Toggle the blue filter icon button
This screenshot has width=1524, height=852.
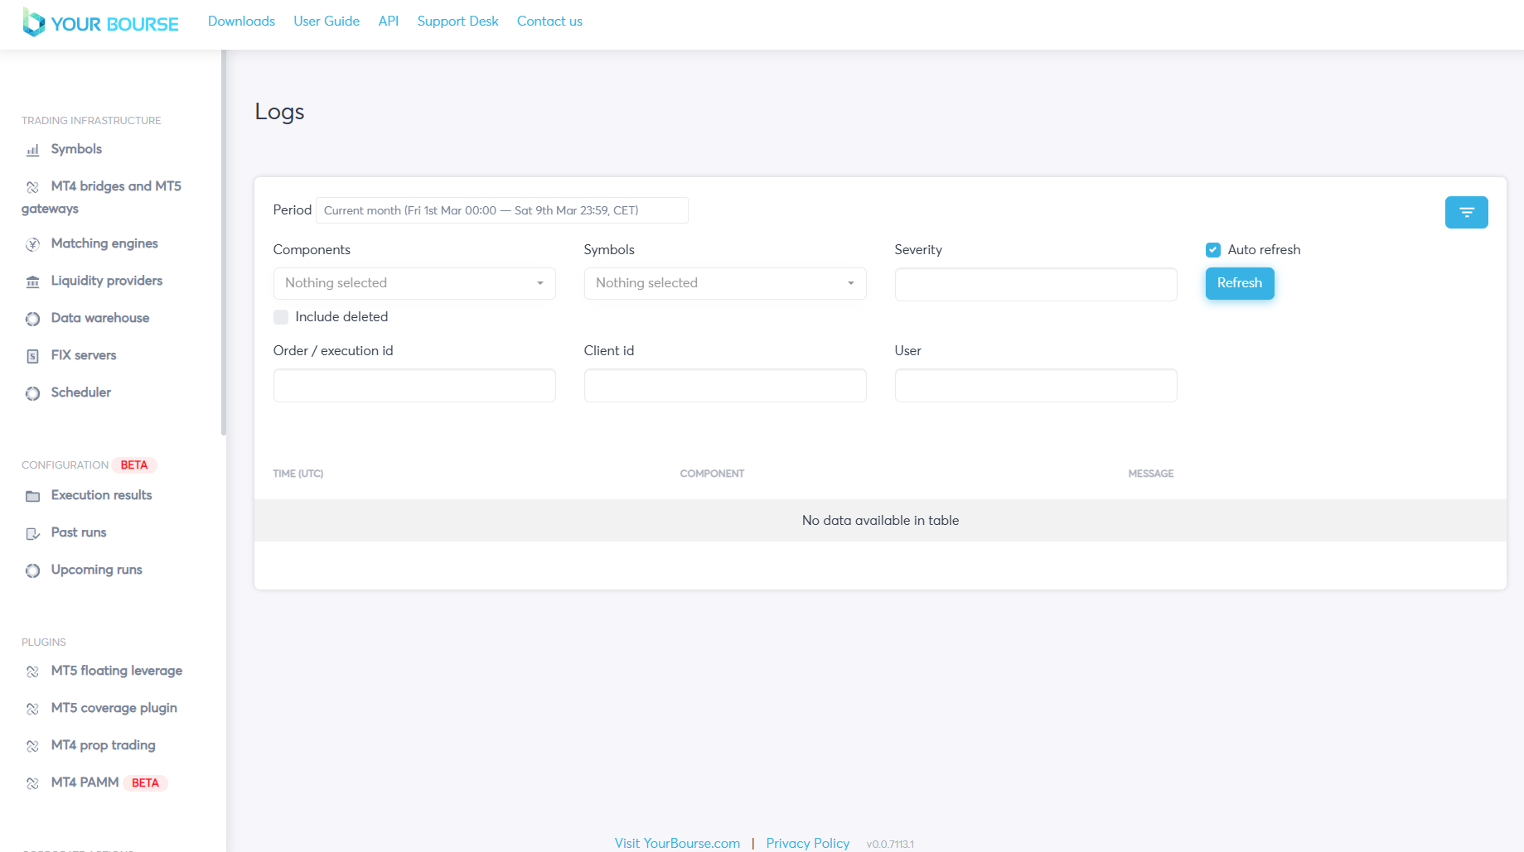point(1466,212)
